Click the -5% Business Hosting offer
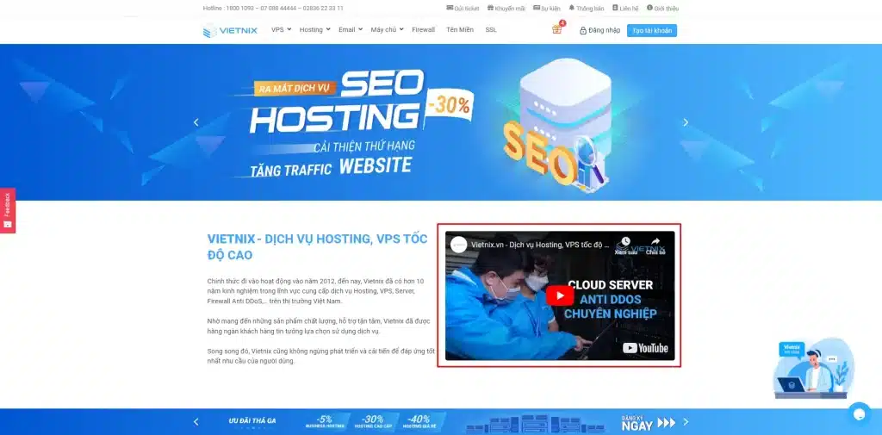The height and width of the screenshot is (435, 882). tap(326, 421)
